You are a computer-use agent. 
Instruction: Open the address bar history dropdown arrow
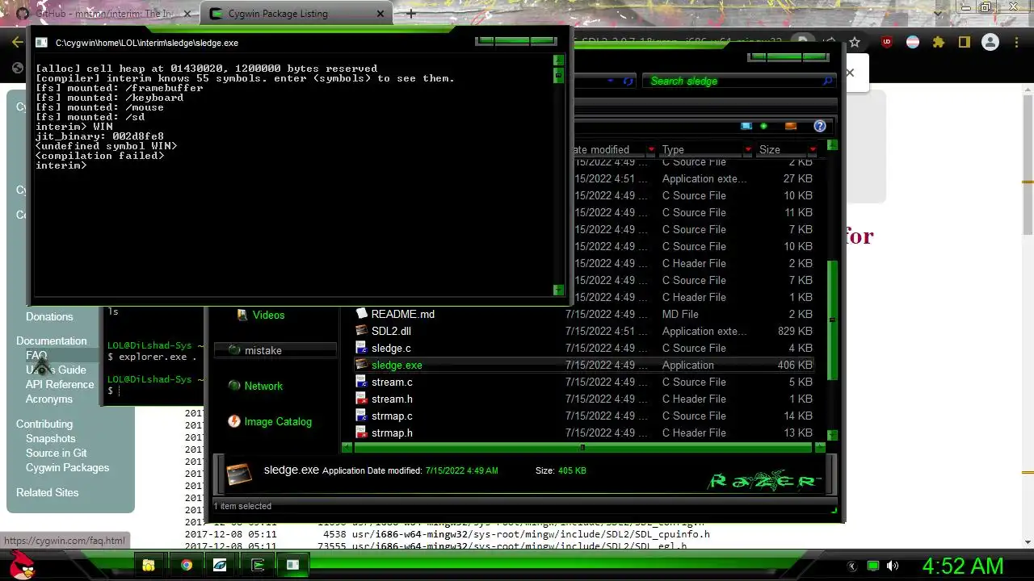point(610,81)
